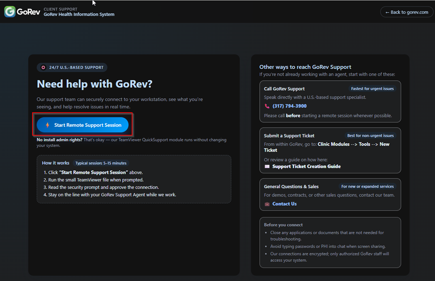435x281 pixels.
Task: Click the icon beside Support Ticket Creation Guide
Action: click(267, 166)
